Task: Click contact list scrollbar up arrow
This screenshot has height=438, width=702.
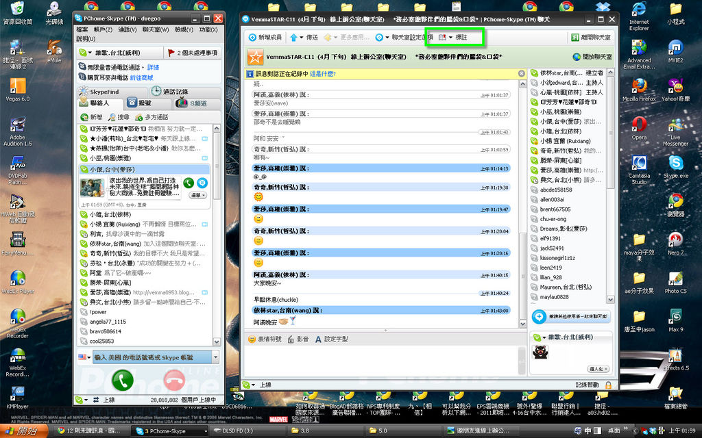Action: [217, 128]
